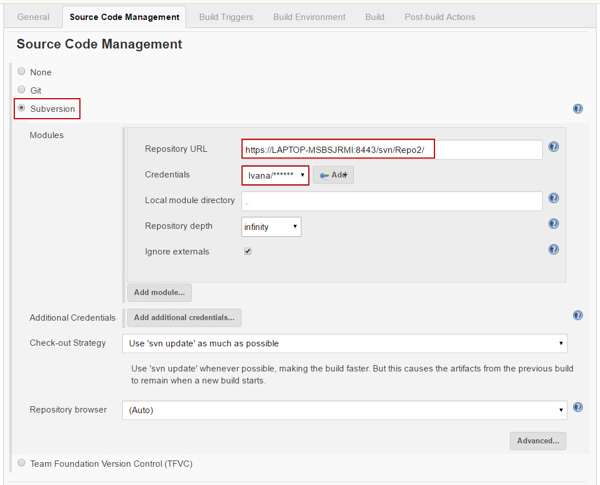Select Team Foundation Version Control option
This screenshot has width=600, height=485.
[x=22, y=463]
